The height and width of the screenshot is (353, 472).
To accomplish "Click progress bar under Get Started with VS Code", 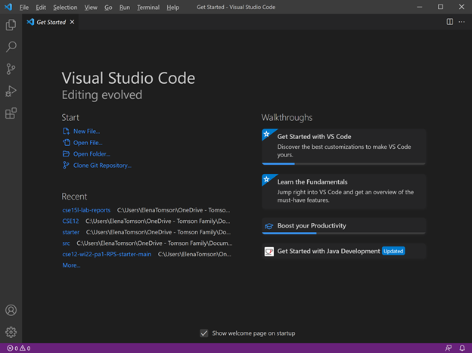I will (x=343, y=164).
